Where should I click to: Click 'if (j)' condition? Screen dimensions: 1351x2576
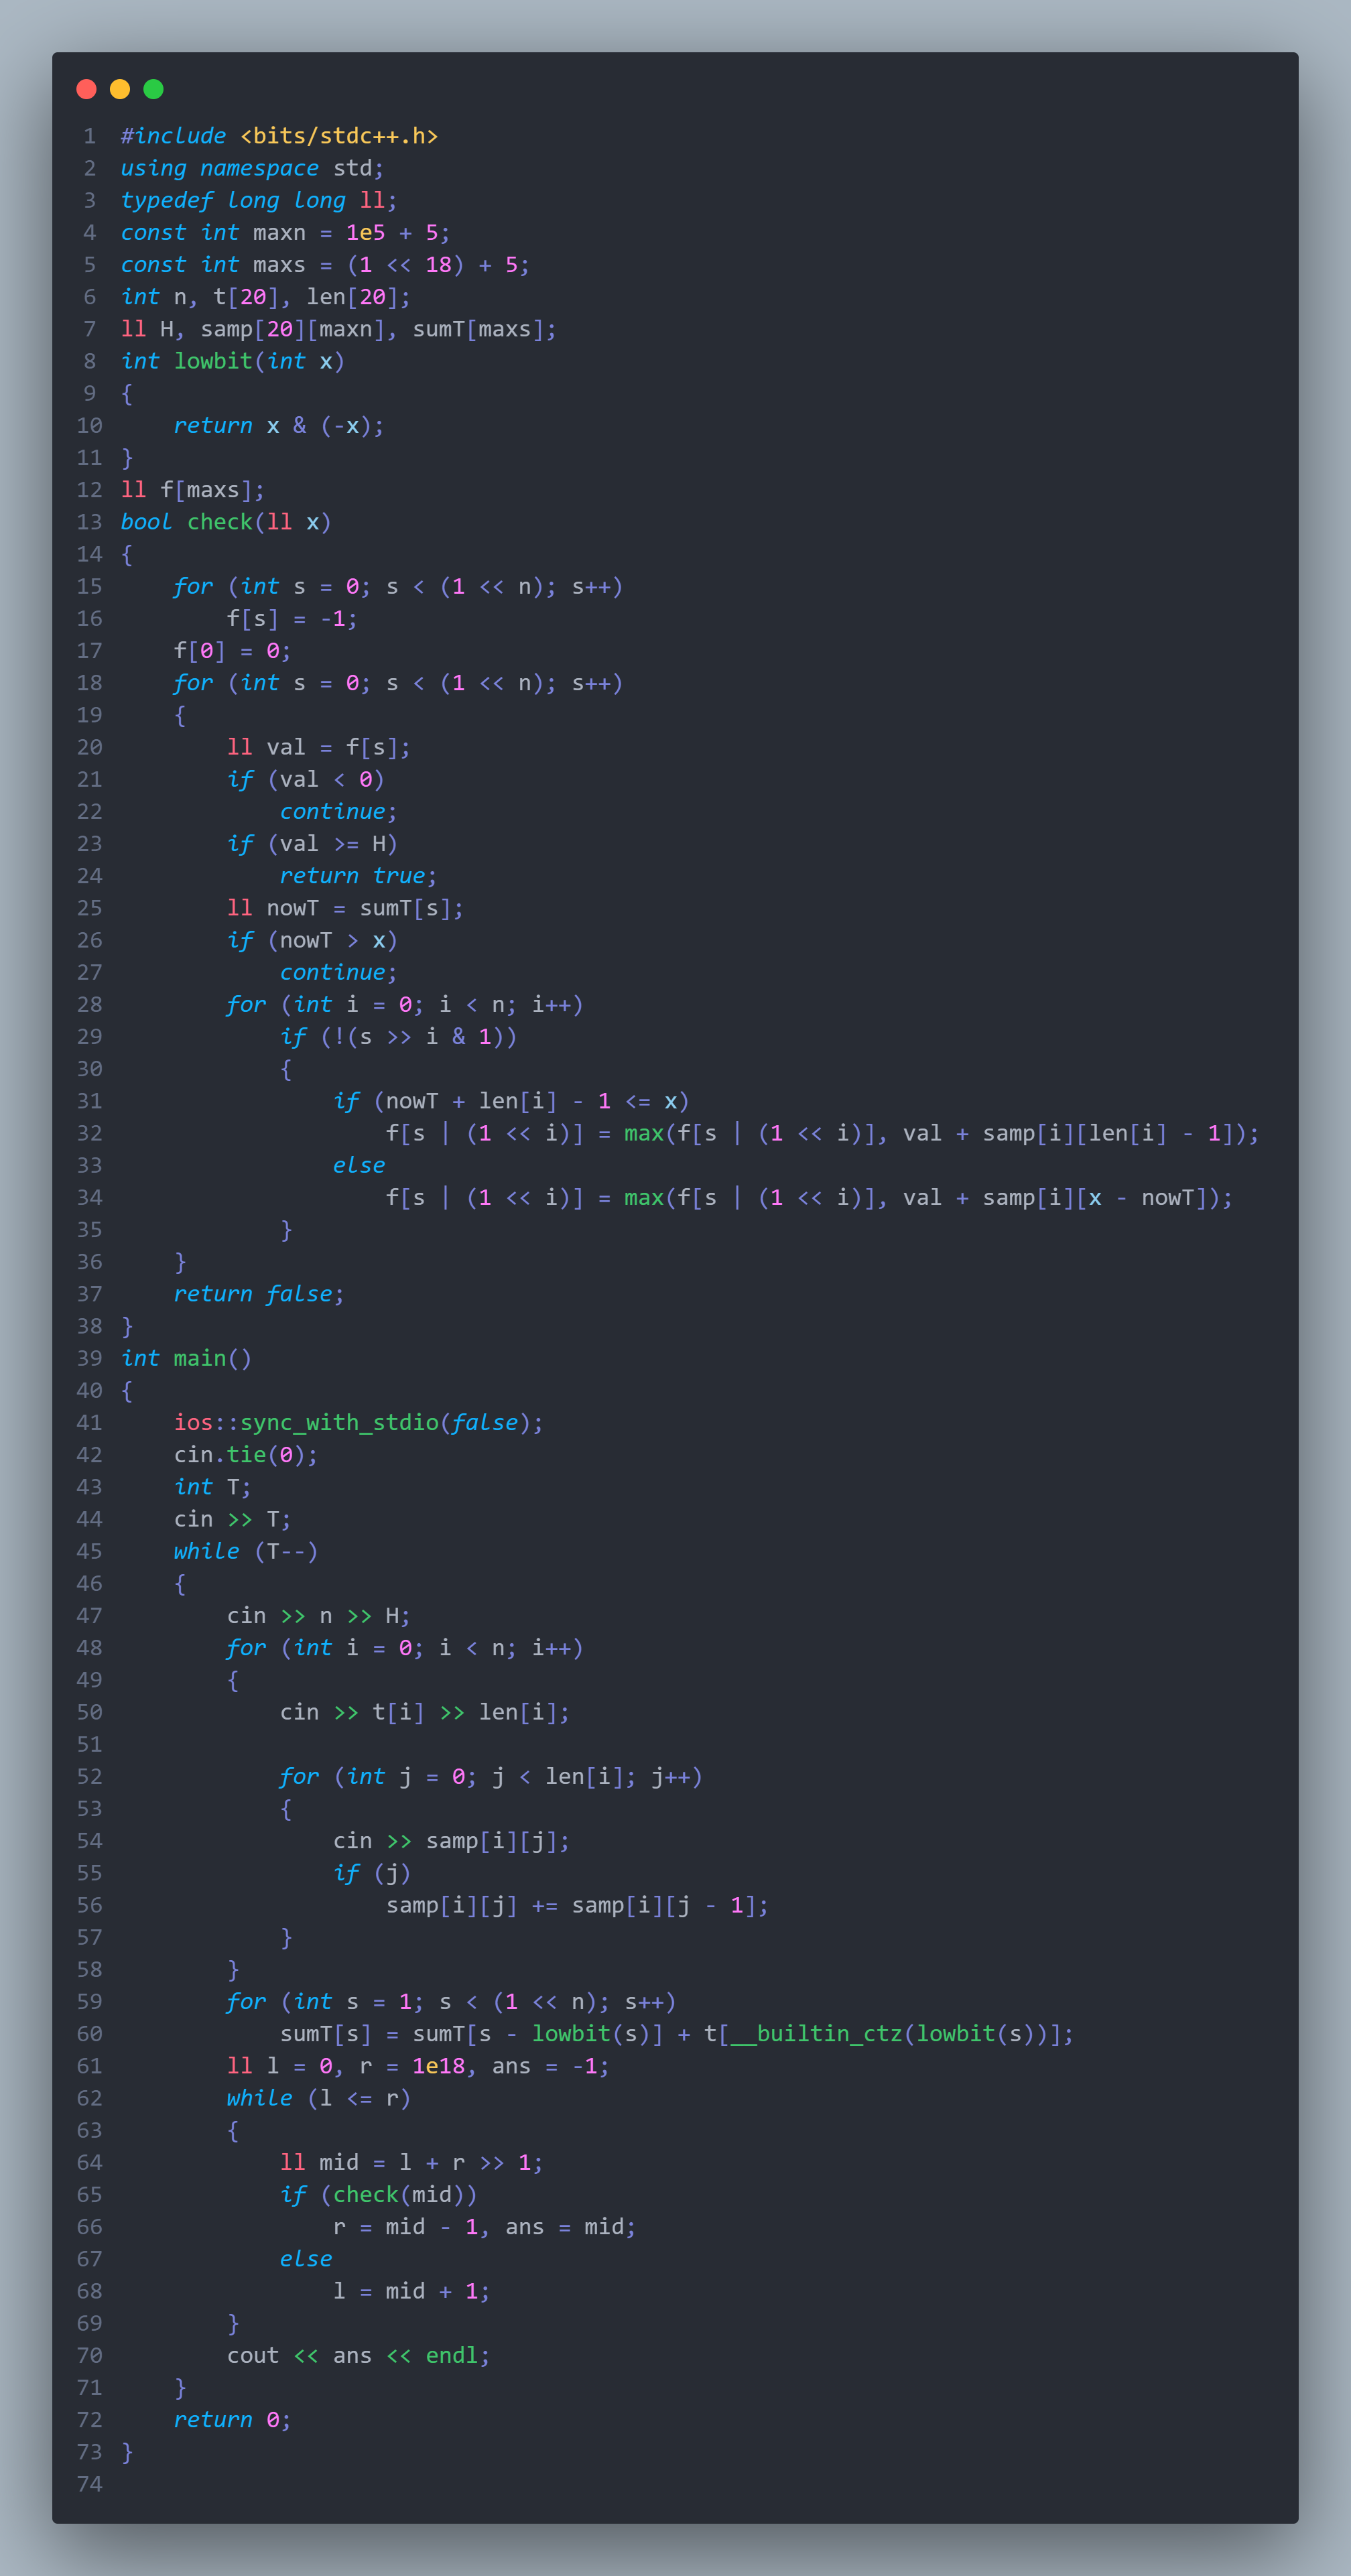pos(372,1873)
